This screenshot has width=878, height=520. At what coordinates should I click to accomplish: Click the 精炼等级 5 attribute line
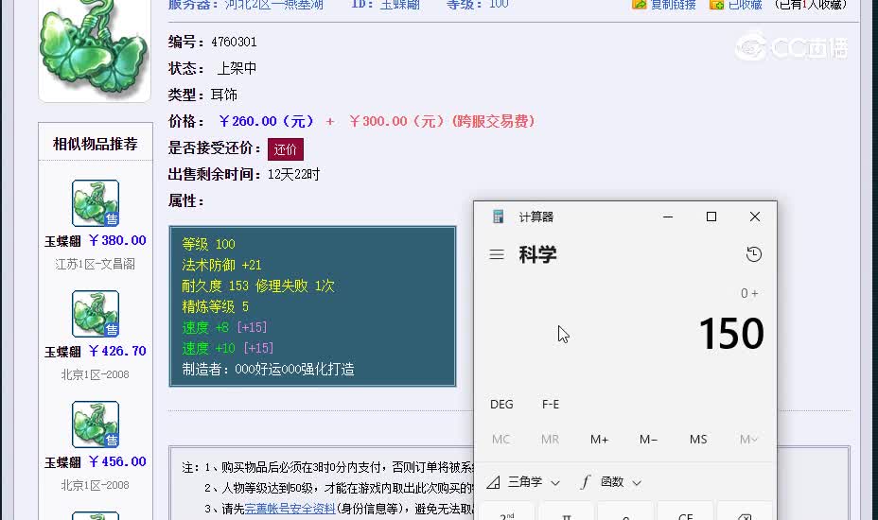[x=215, y=306]
